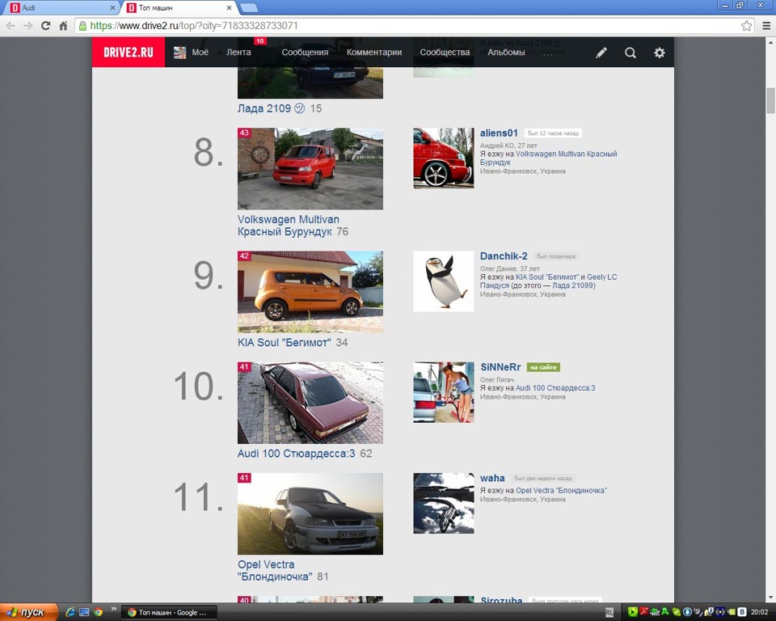Open a new browser tab

(x=249, y=8)
